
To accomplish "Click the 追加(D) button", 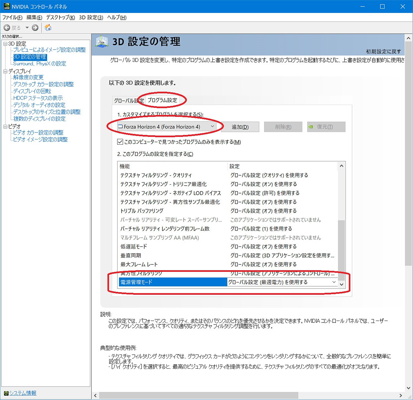I will (x=240, y=127).
